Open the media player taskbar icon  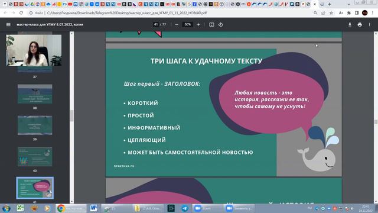point(47,208)
